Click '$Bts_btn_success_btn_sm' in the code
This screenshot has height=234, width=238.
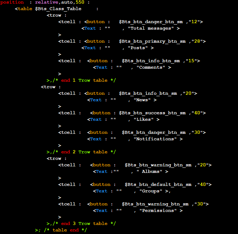click(152, 113)
